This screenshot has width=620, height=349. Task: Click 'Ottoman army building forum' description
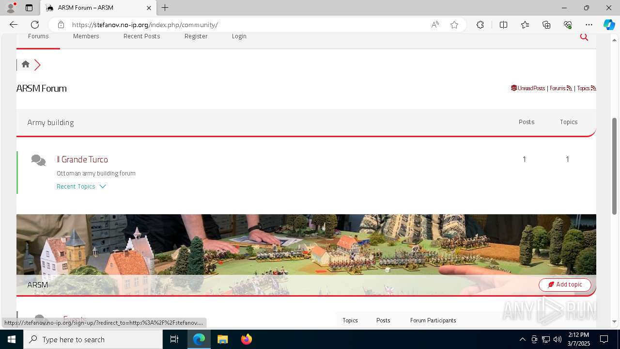point(96,174)
